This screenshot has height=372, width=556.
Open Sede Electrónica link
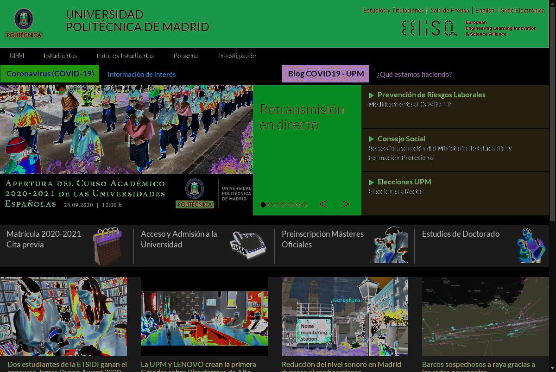[523, 10]
